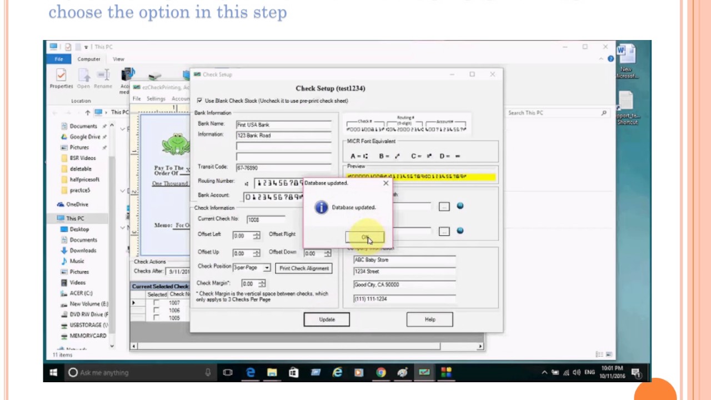
Task: Click the upper browse (...) button
Action: click(444, 207)
